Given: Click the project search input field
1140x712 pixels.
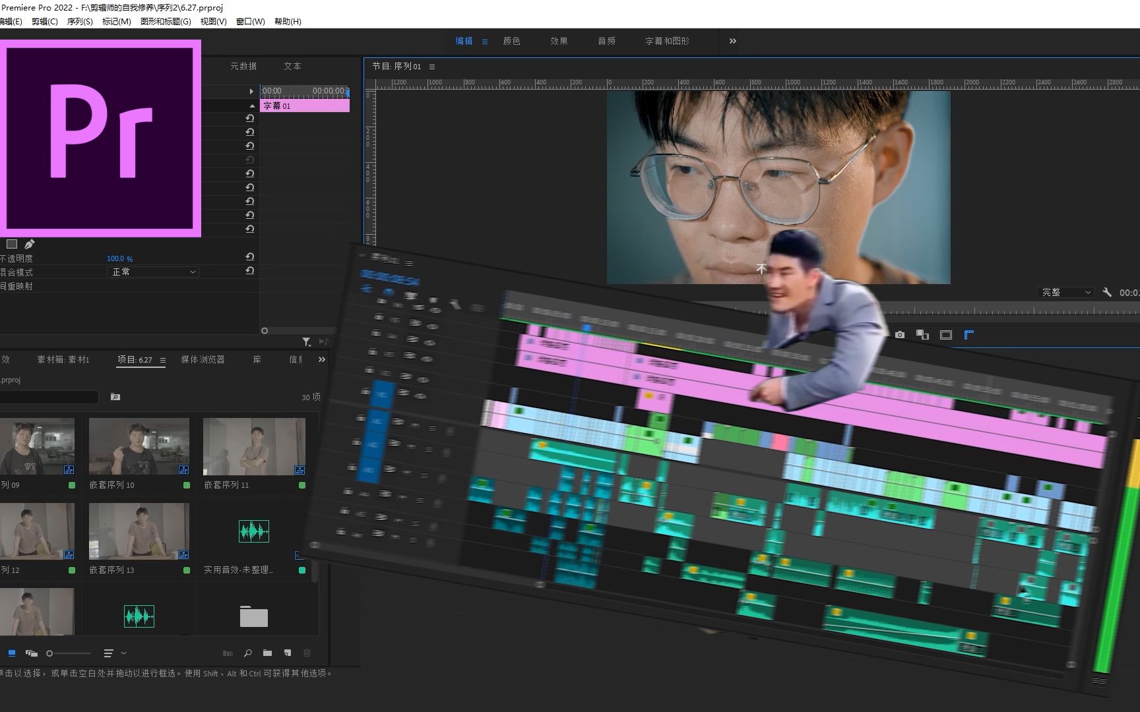Looking at the screenshot, I should point(49,397).
